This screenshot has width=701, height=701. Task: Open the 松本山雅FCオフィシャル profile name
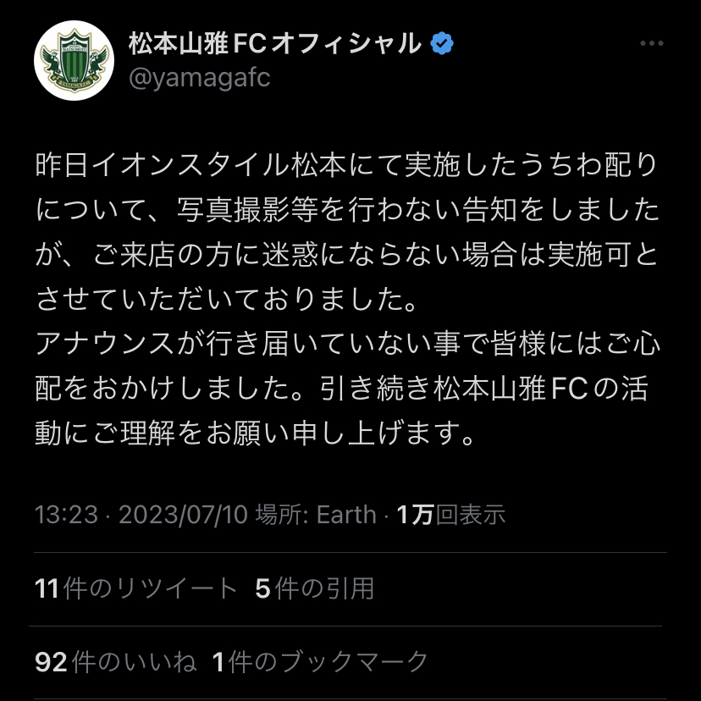275,43
